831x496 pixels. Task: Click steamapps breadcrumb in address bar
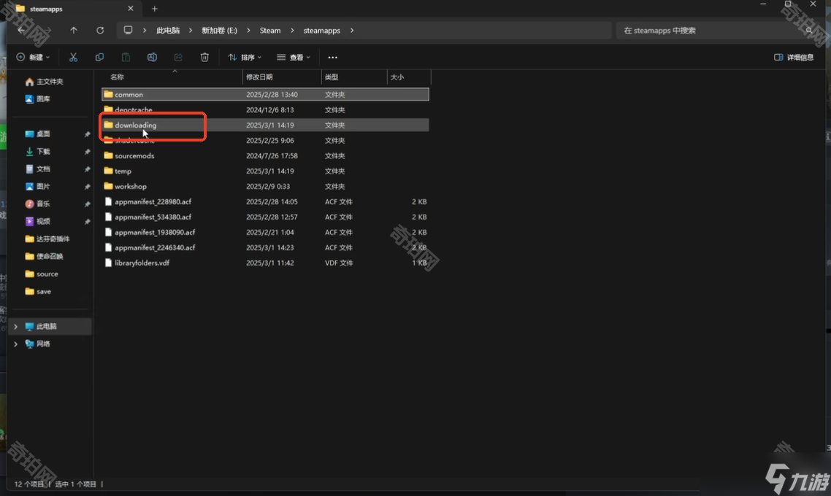click(322, 30)
